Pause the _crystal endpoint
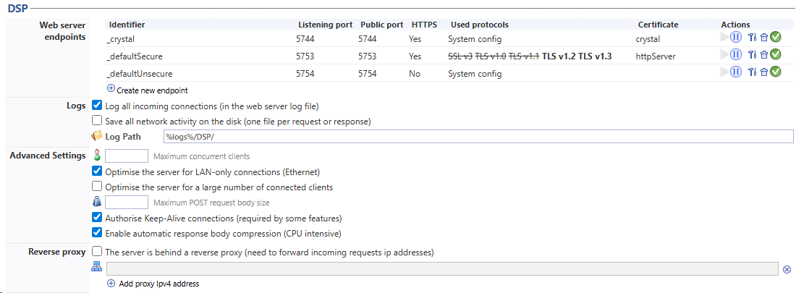 [736, 38]
